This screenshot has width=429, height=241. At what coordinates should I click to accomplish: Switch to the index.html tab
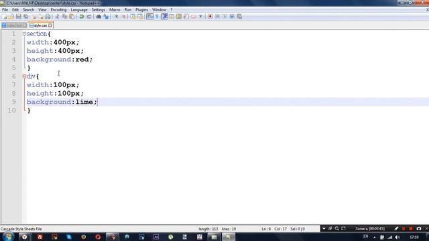[13, 25]
